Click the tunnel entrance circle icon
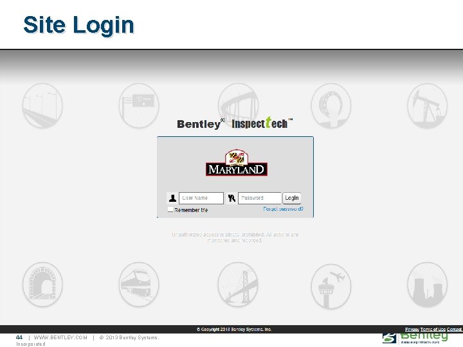 (x=42, y=285)
